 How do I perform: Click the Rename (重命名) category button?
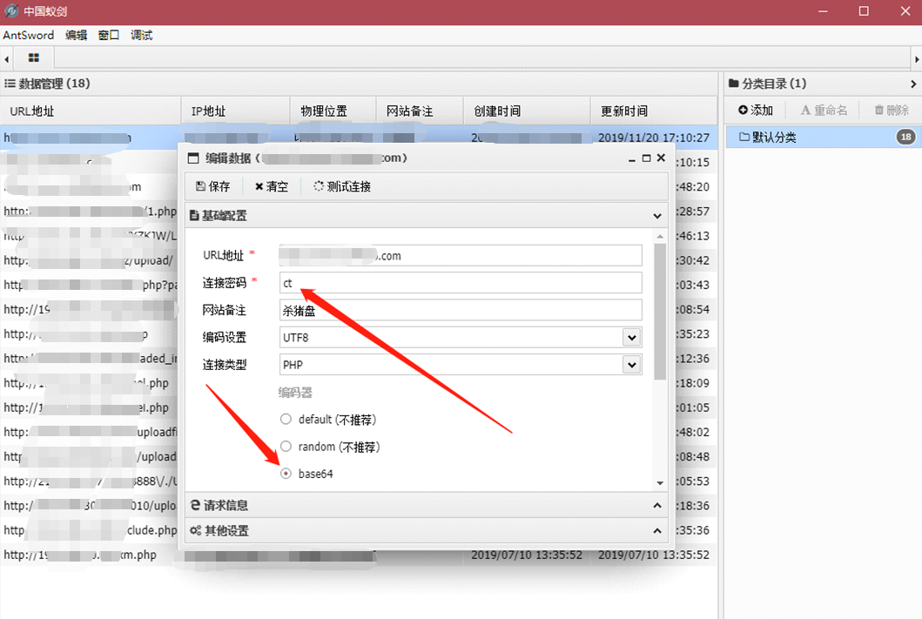(824, 110)
